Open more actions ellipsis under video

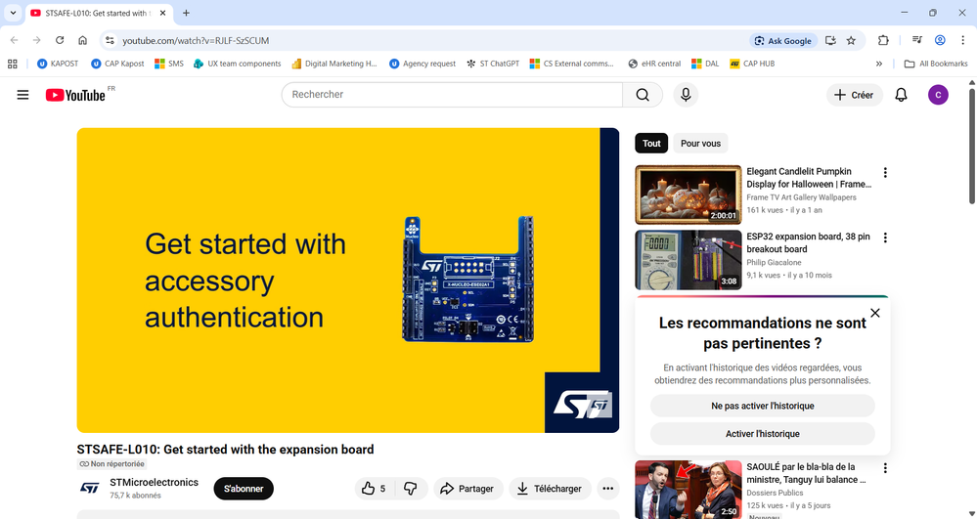pos(607,489)
